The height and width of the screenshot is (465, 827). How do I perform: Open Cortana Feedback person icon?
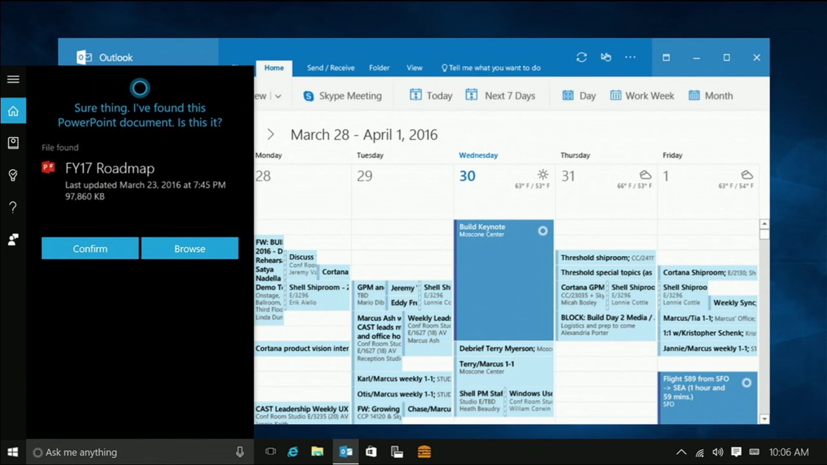13,239
